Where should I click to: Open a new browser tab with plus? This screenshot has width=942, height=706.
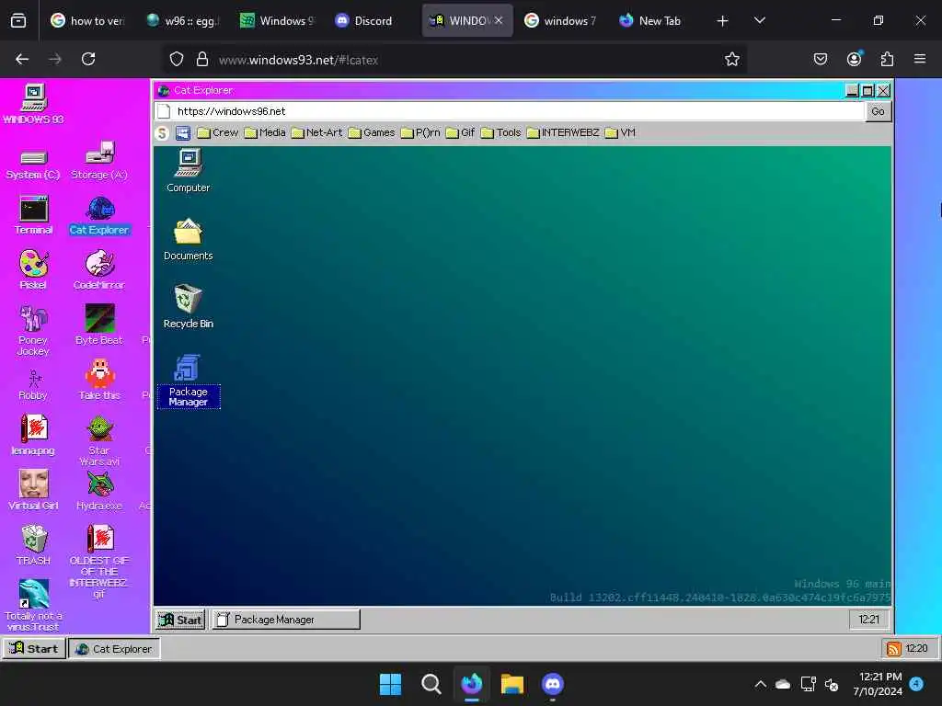723,21
